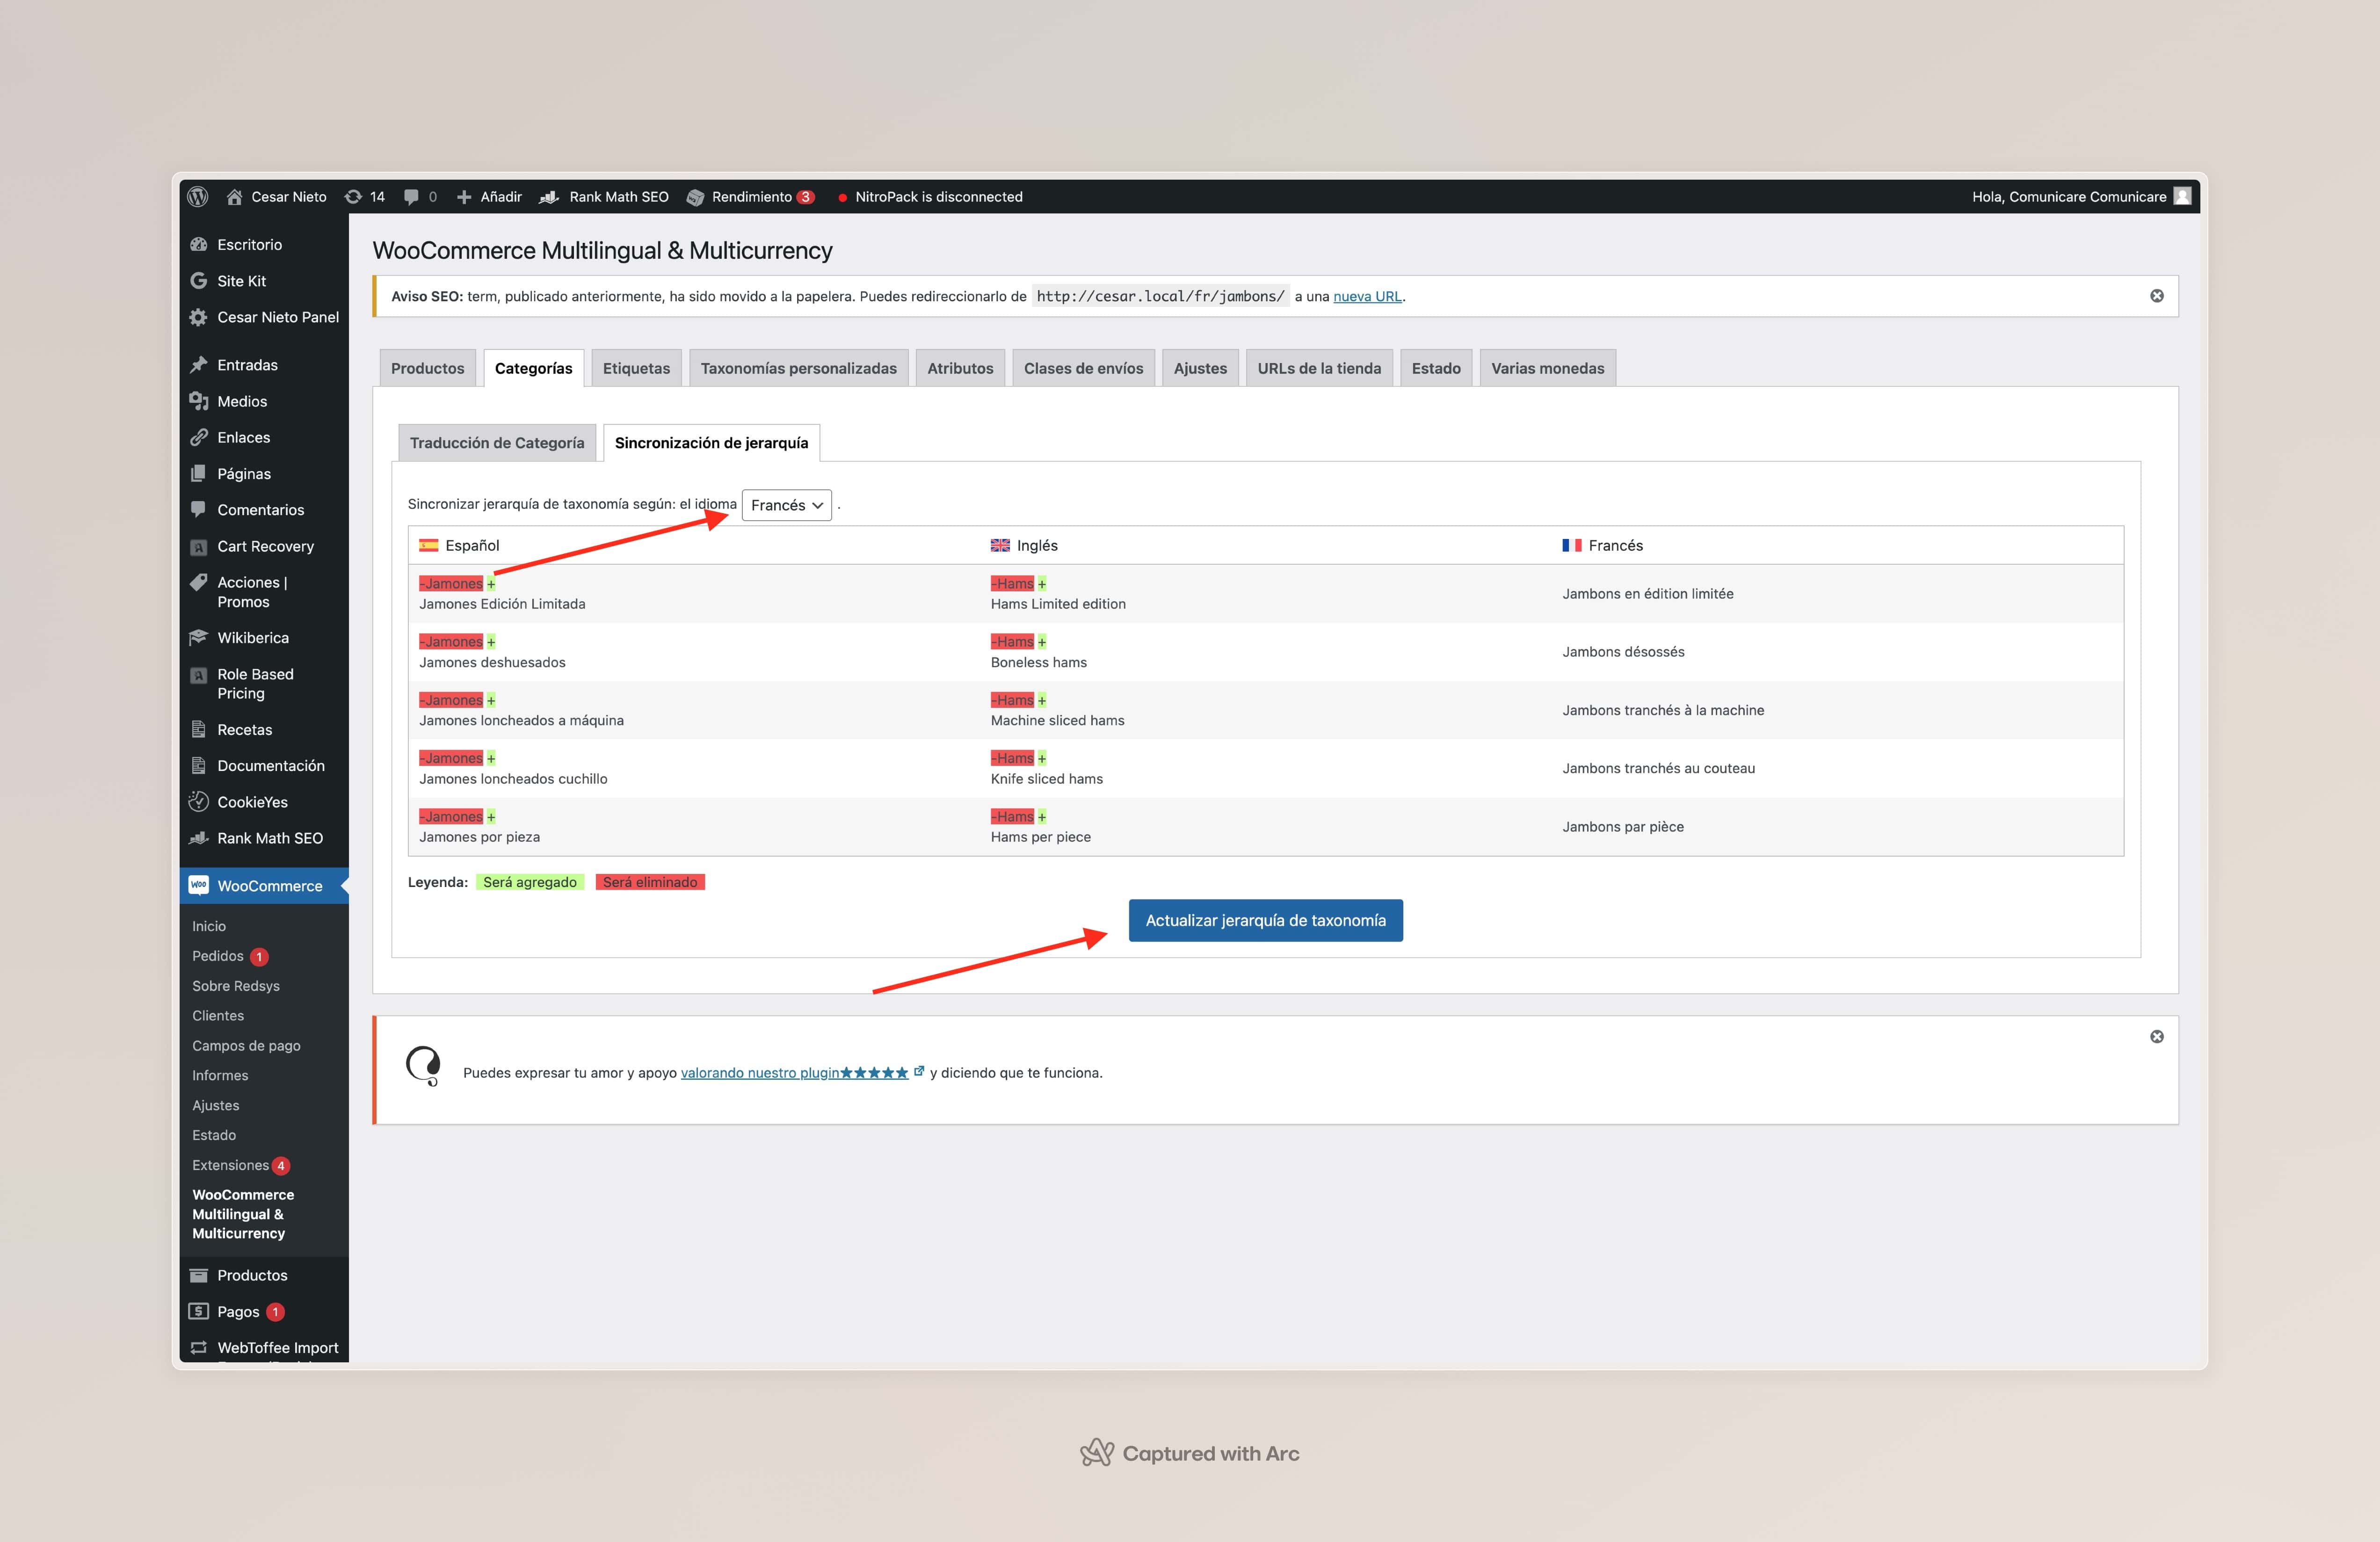Image resolution: width=2380 pixels, height=1542 pixels.
Task: Open Recetas document icon
Action: pos(198,730)
